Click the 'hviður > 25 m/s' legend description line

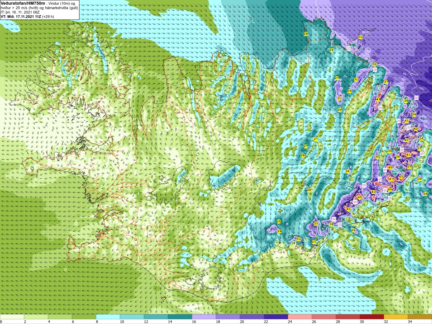39,7
